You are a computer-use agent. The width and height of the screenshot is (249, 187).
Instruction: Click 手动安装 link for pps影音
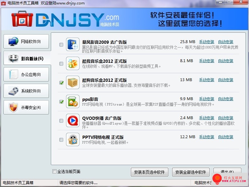point(206,99)
